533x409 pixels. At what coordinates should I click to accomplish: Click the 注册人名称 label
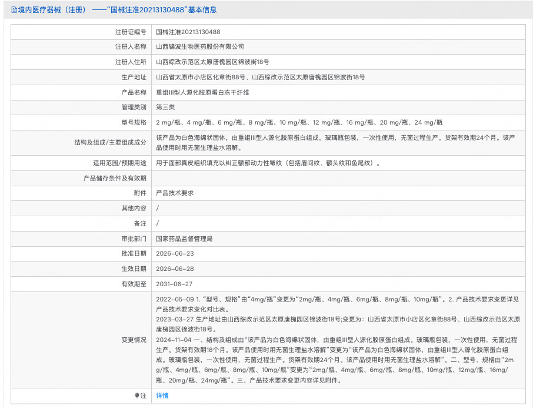(131, 47)
